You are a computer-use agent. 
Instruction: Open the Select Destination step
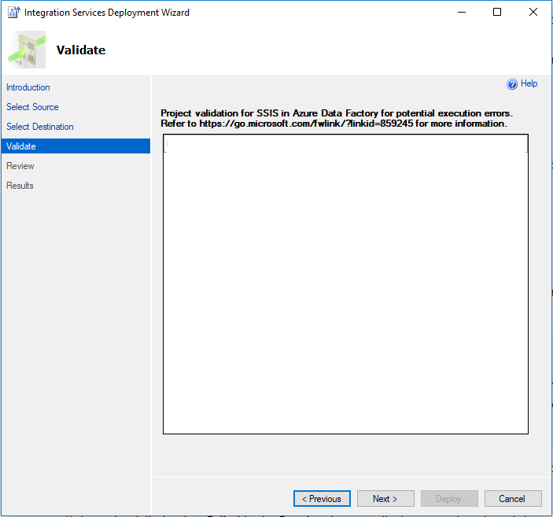tap(40, 127)
